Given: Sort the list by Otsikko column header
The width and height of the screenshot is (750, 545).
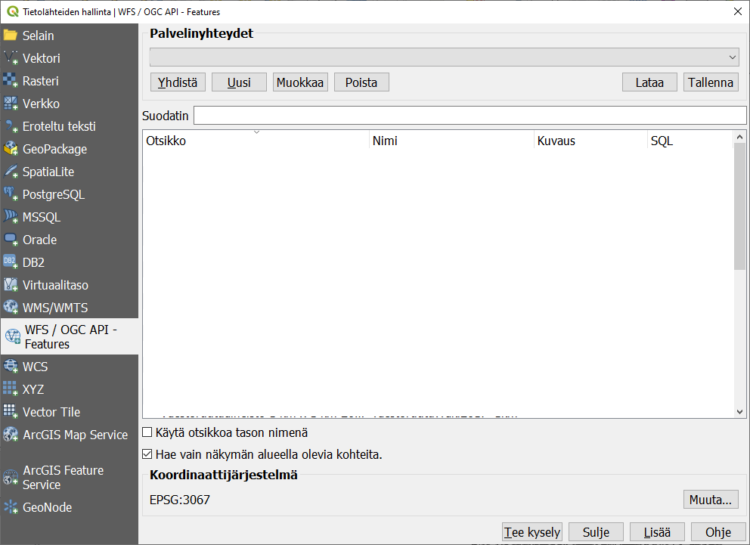Looking at the screenshot, I should click(256, 141).
